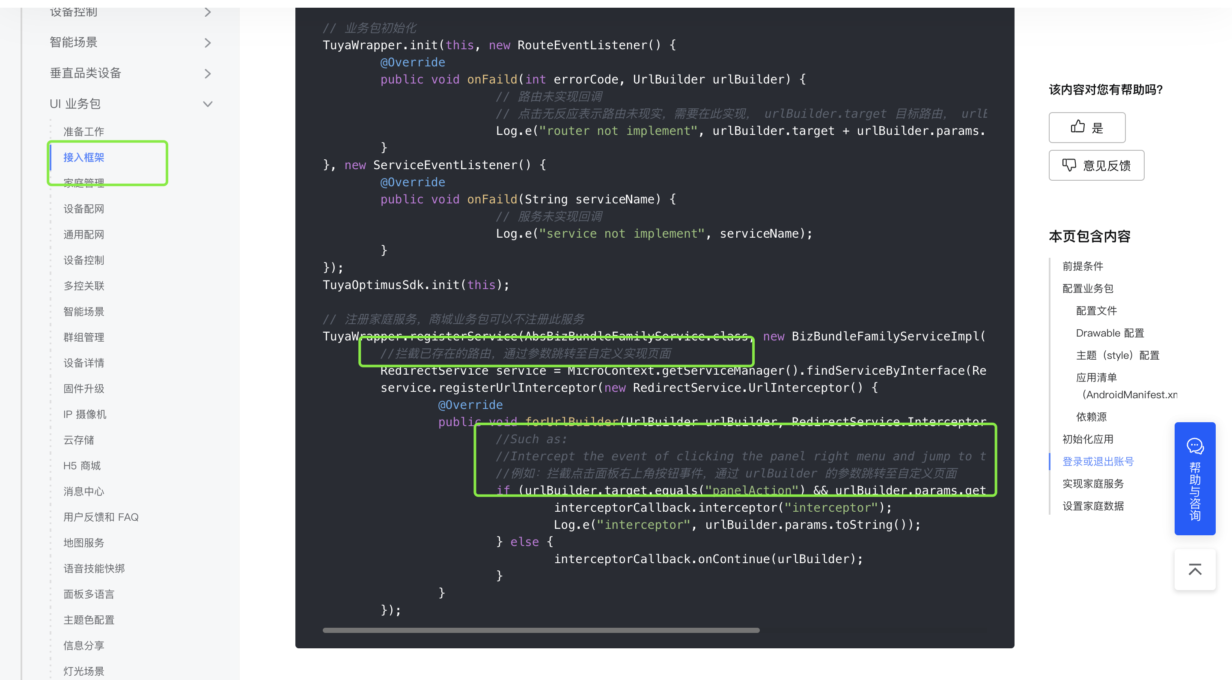Screen dimensions: 1232x680
Task: Open 信息分享 sidebar entry
Action: point(84,646)
